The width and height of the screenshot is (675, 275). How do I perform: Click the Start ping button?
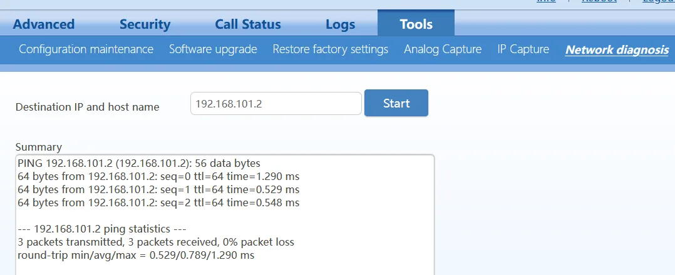click(396, 103)
